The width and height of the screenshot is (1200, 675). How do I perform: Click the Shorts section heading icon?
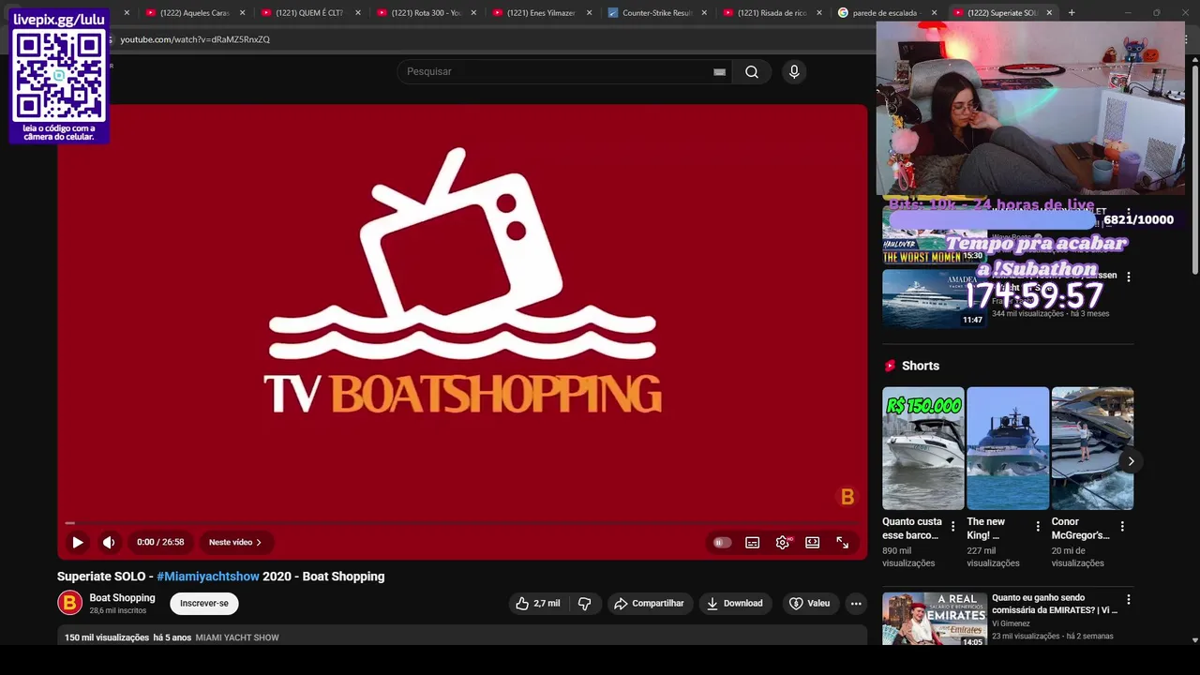coord(890,366)
